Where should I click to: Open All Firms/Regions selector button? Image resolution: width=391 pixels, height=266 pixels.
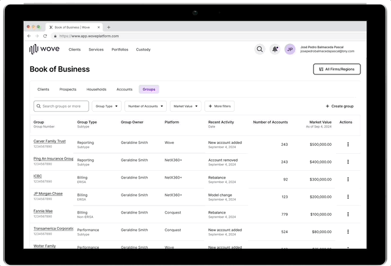point(337,70)
